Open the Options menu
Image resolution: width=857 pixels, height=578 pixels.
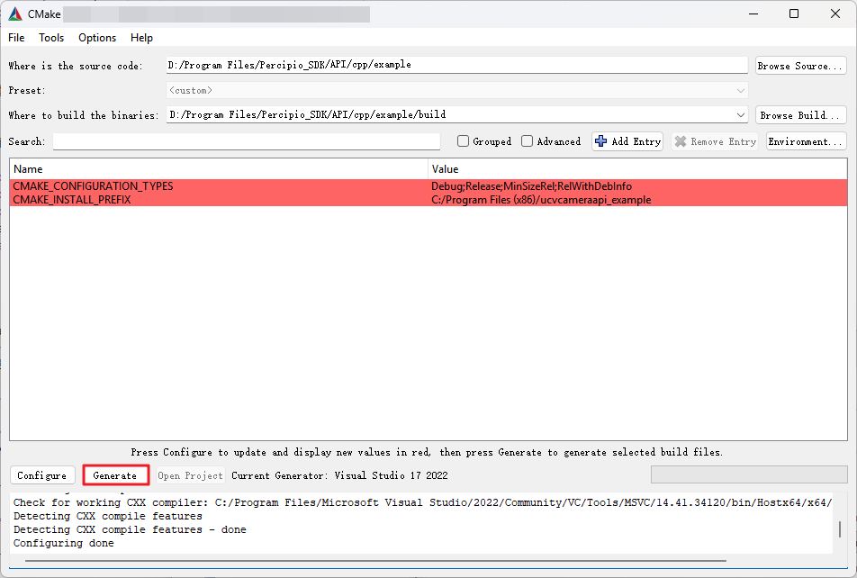pos(97,38)
